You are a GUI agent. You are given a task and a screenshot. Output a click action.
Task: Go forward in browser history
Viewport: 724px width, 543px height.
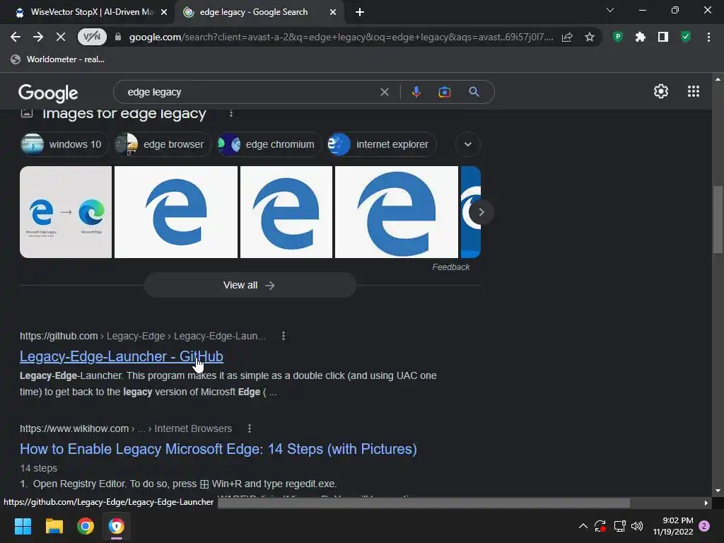(x=38, y=37)
